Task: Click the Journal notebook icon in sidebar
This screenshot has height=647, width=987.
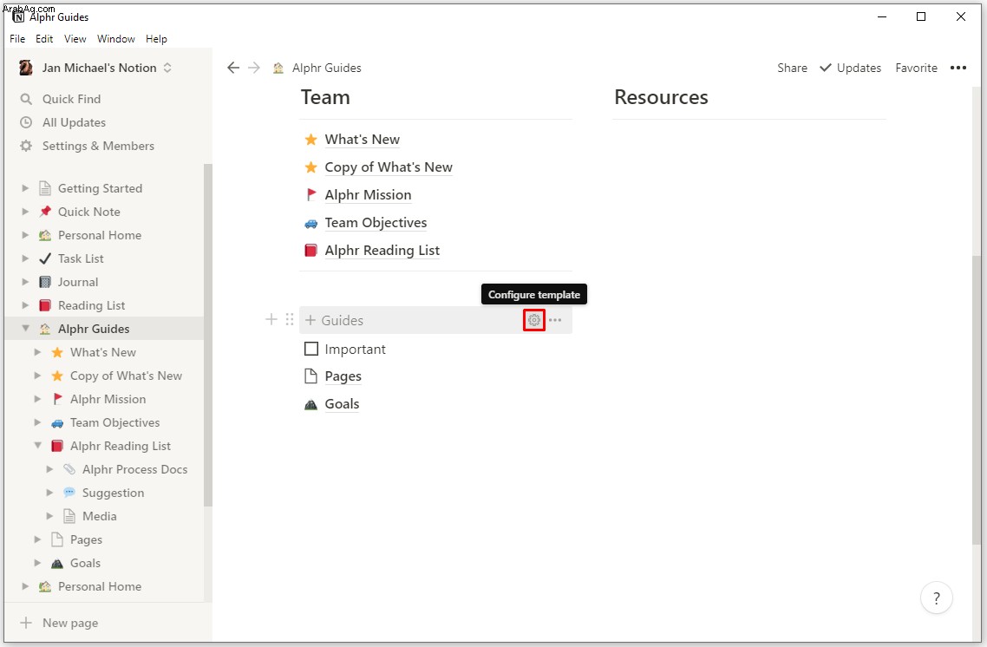Action: tap(45, 282)
